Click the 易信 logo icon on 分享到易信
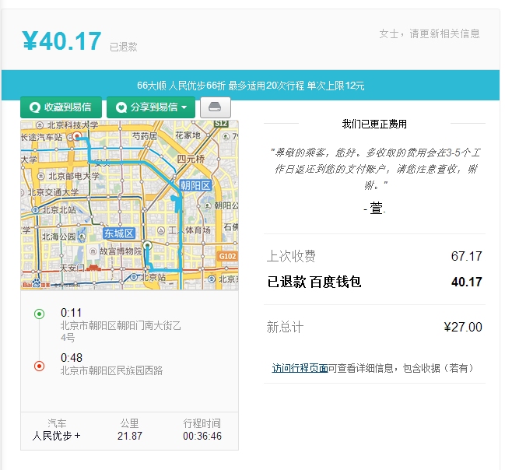Screen dimensions: 505x470 click(x=121, y=107)
